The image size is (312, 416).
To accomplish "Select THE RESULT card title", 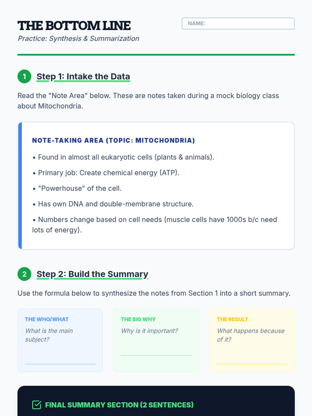I will 232,319.
